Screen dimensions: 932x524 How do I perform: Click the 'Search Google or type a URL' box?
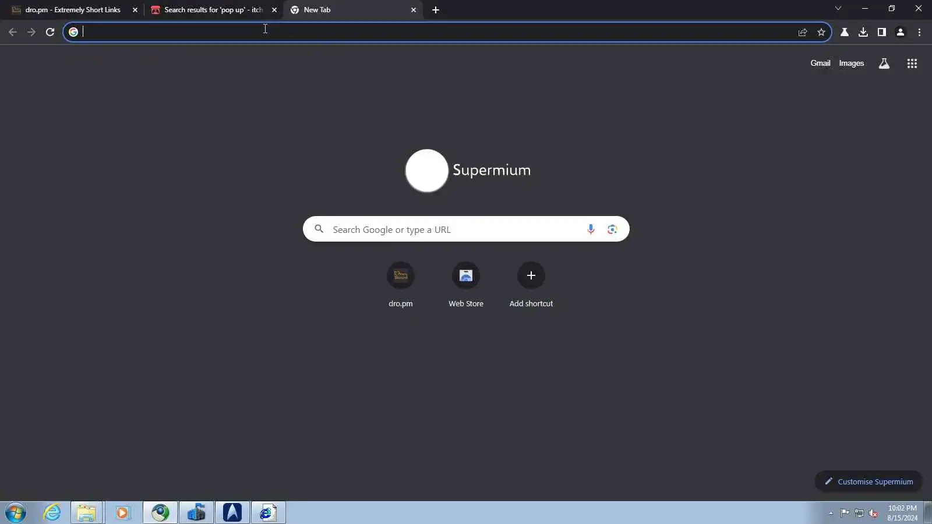pyautogui.click(x=466, y=229)
